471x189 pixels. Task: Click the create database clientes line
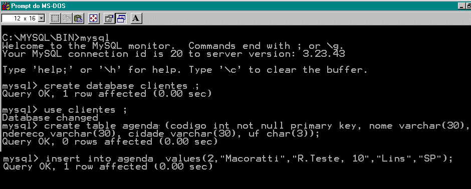[101, 86]
